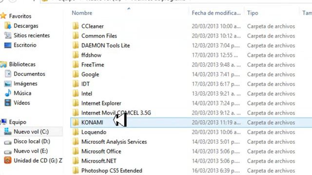This screenshot has height=175, width=312.
Task: Click the Documentos library icon
Action: coord(8,74)
